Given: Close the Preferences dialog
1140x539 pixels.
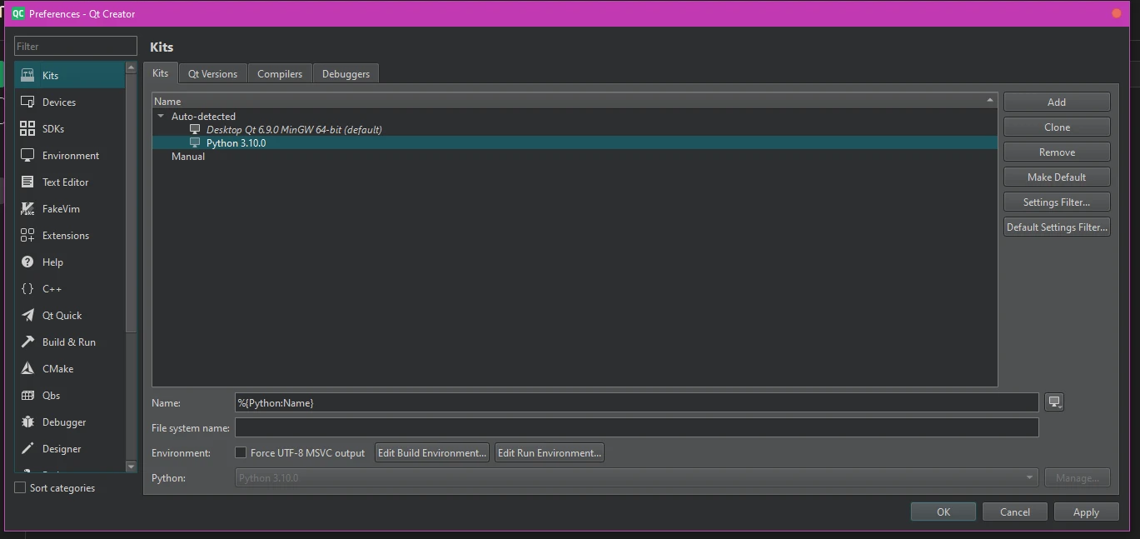Looking at the screenshot, I should [1117, 13].
